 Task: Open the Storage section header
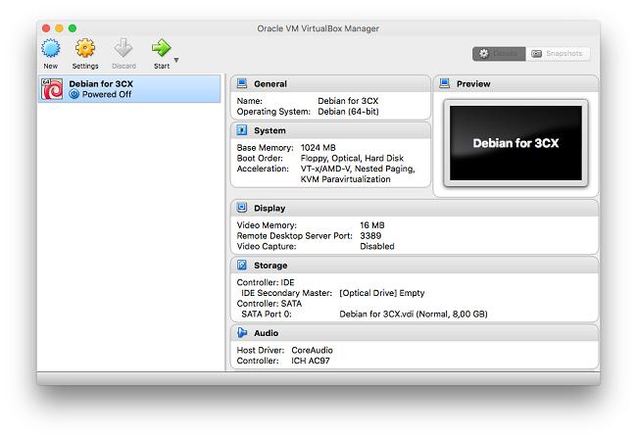point(415,266)
